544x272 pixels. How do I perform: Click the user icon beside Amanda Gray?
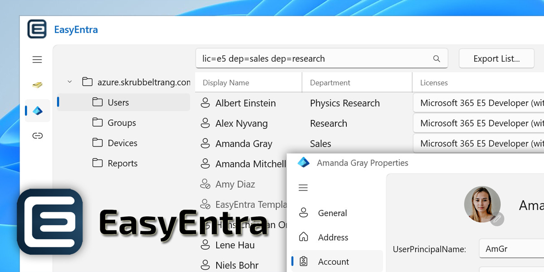[x=205, y=144]
